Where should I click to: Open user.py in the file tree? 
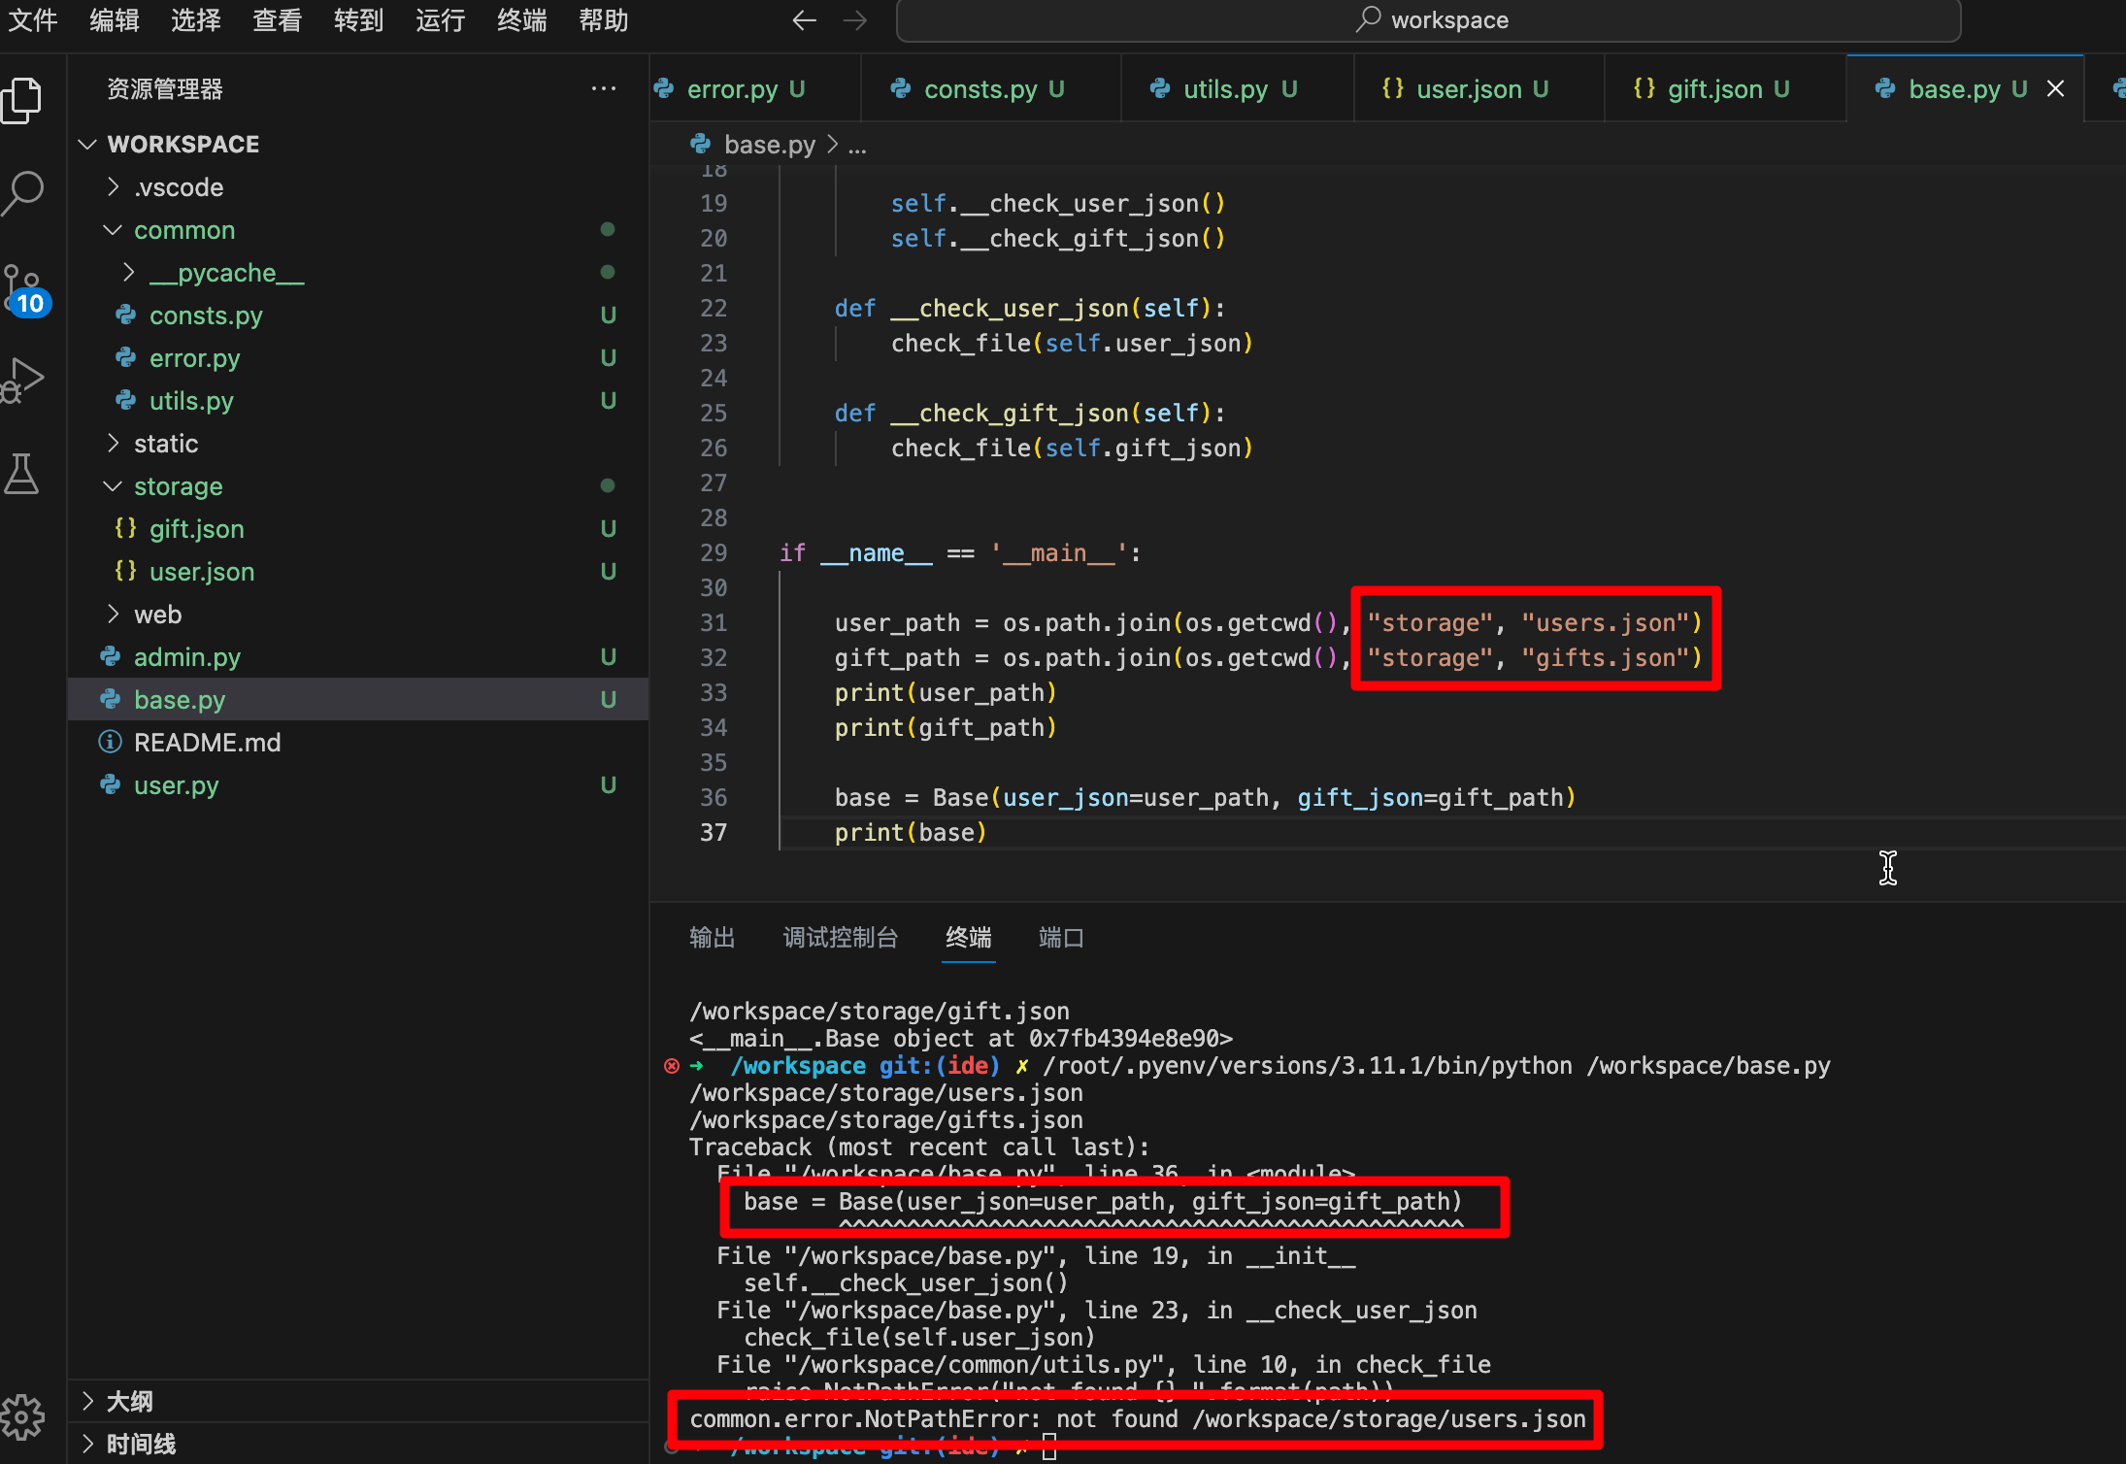coord(359,785)
